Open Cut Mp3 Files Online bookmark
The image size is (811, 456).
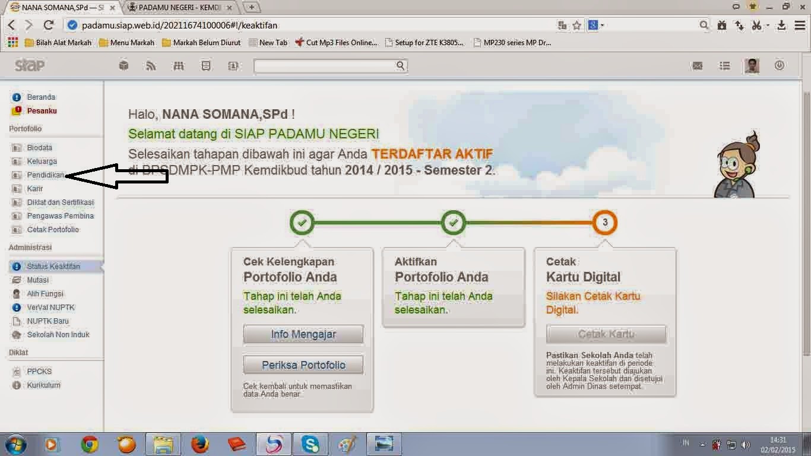click(336, 42)
